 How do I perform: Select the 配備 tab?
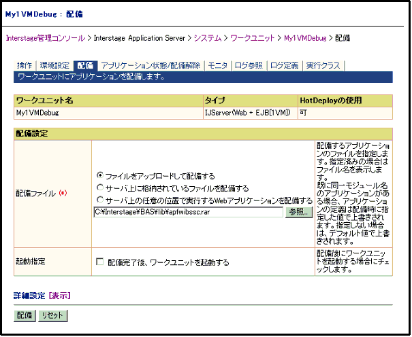pyautogui.click(x=86, y=65)
